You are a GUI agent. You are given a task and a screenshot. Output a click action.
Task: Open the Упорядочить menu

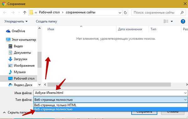tap(16, 21)
